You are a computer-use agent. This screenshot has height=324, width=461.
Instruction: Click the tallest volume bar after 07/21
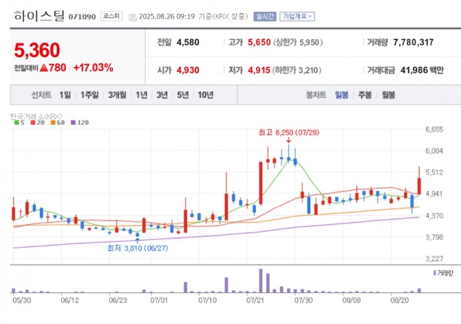pyautogui.click(x=261, y=281)
